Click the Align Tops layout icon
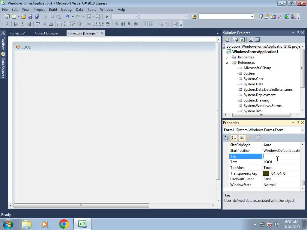Image resolution: width=307 pixels, height=230 pixels. tap(37, 24)
